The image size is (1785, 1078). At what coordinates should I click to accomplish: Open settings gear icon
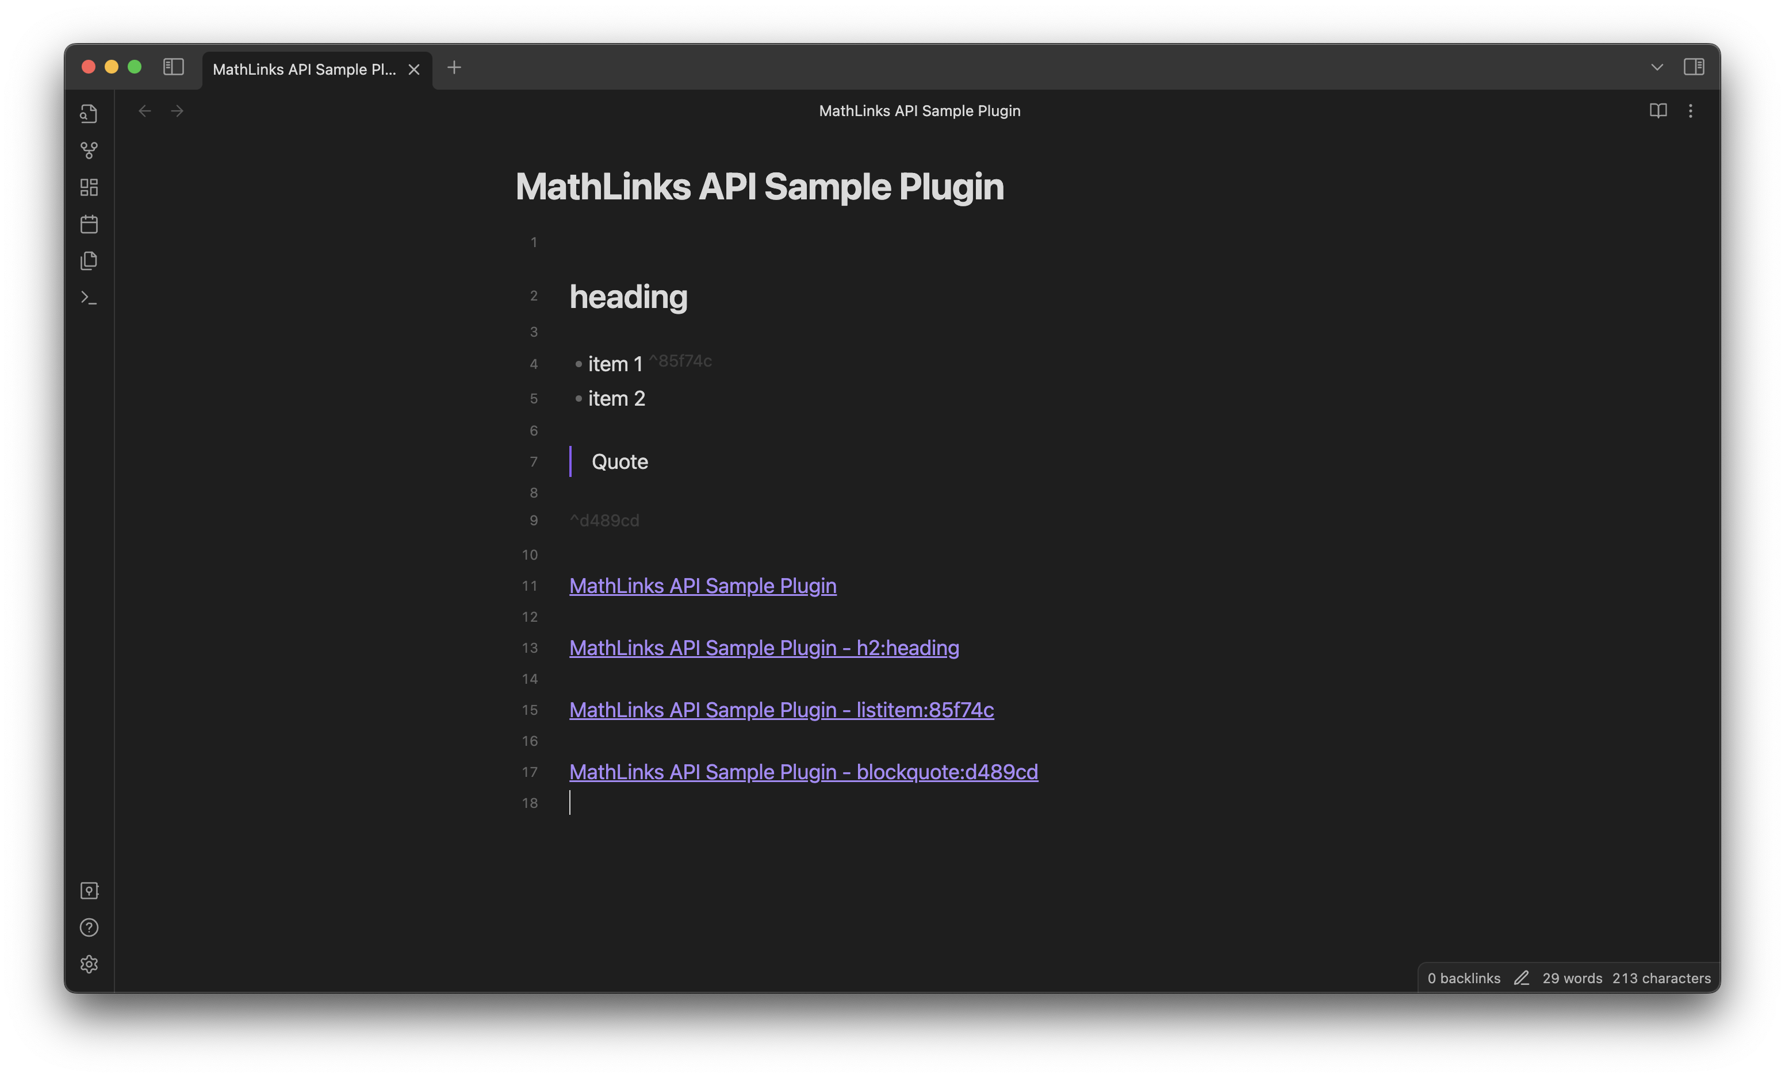[x=89, y=964]
